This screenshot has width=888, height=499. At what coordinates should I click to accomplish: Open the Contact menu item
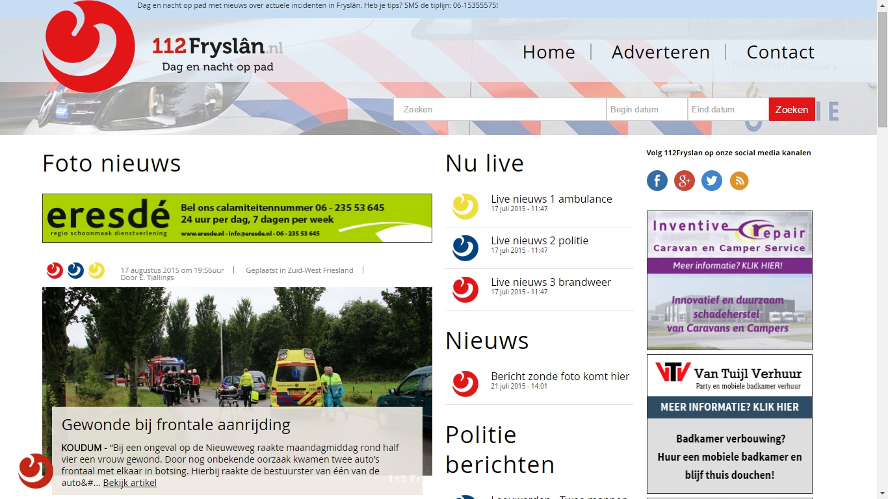click(x=780, y=52)
